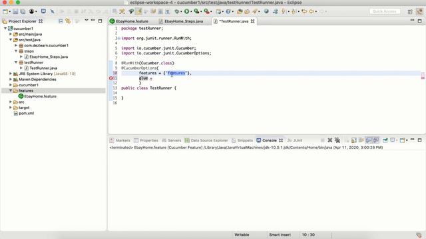Screen dimensions: 426x239
Task: Click the Collapse All icon in Project Explorer
Action: [61, 21]
